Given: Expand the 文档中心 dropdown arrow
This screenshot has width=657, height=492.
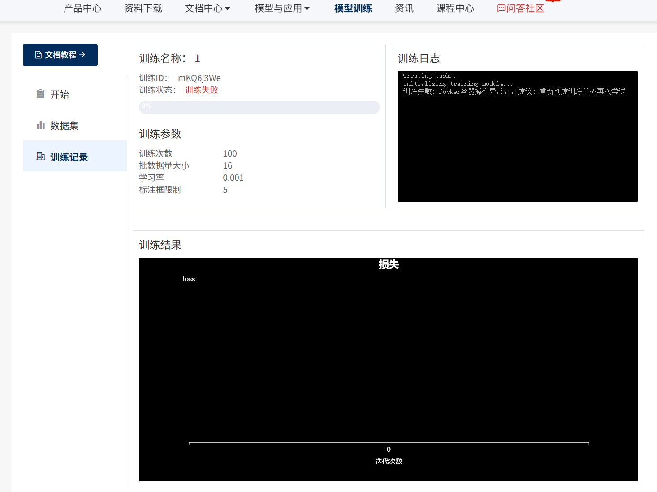Looking at the screenshot, I should click(x=228, y=9).
